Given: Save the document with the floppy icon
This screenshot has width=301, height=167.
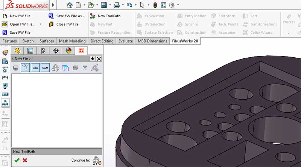Looking at the screenshot, I should click(104, 5).
